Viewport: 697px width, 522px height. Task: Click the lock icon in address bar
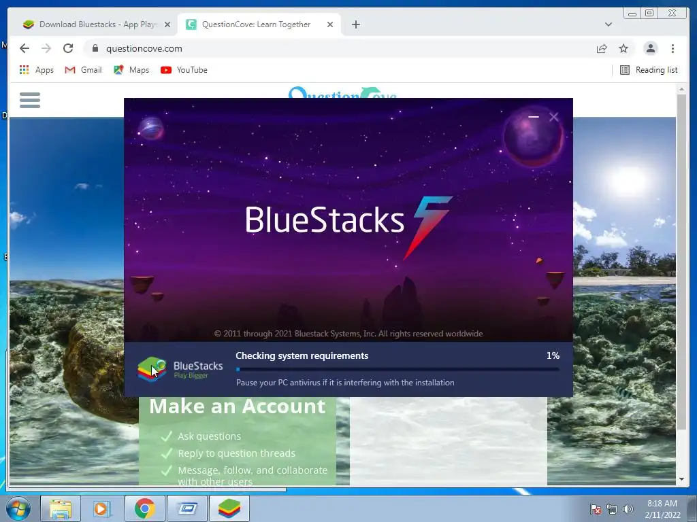click(x=95, y=48)
